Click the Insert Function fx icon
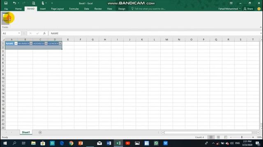The height and width of the screenshot is (147, 263). (x=44, y=33)
